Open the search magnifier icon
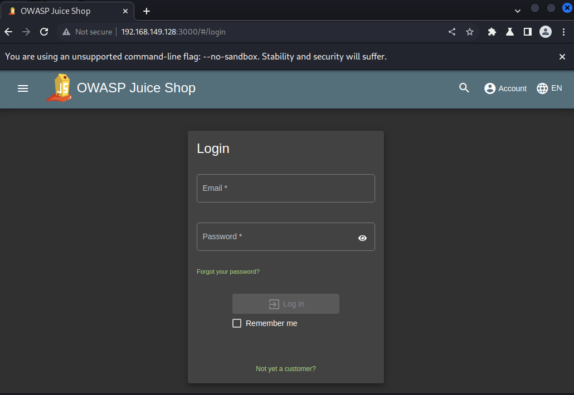This screenshot has height=395, width=574. pyautogui.click(x=464, y=88)
